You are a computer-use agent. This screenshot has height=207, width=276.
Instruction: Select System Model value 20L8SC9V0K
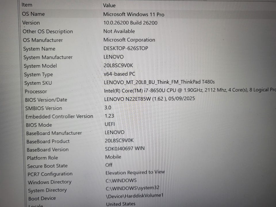coord(118,66)
